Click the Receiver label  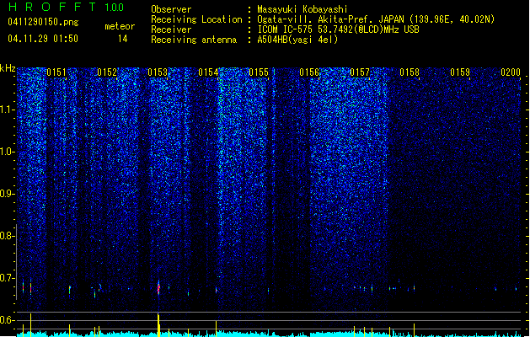click(171, 29)
